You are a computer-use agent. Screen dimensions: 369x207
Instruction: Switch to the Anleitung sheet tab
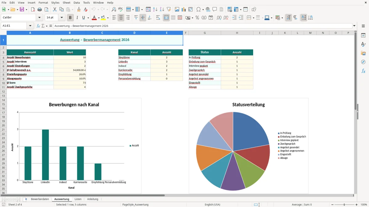(93, 199)
